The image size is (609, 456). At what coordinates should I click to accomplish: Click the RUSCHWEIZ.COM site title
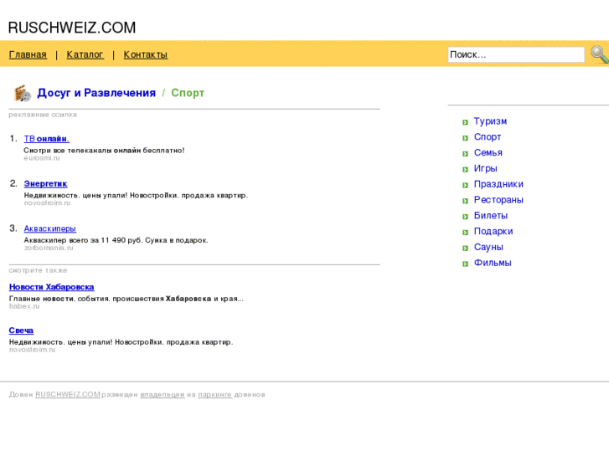tap(72, 28)
